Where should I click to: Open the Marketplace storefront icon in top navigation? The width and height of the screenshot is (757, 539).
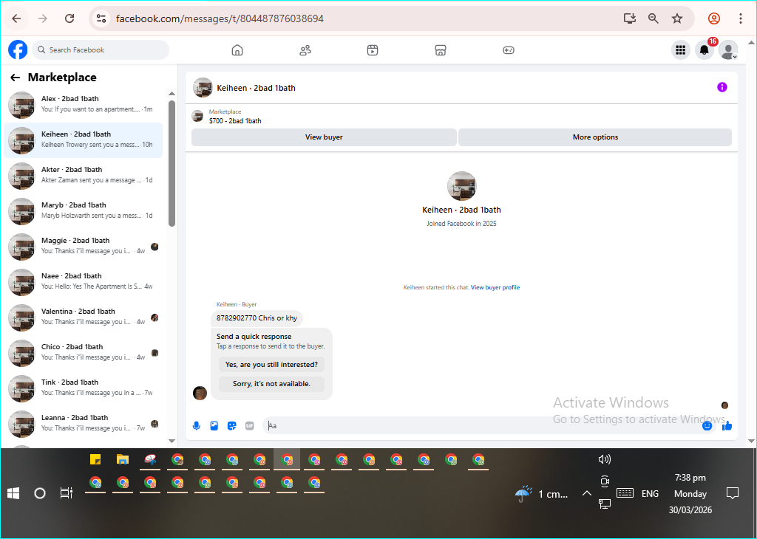click(x=441, y=50)
